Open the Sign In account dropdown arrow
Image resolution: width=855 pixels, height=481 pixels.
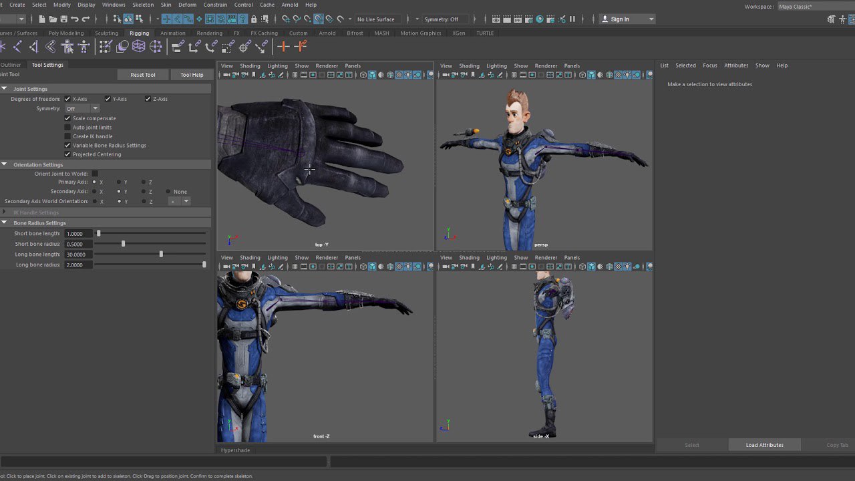pos(651,19)
